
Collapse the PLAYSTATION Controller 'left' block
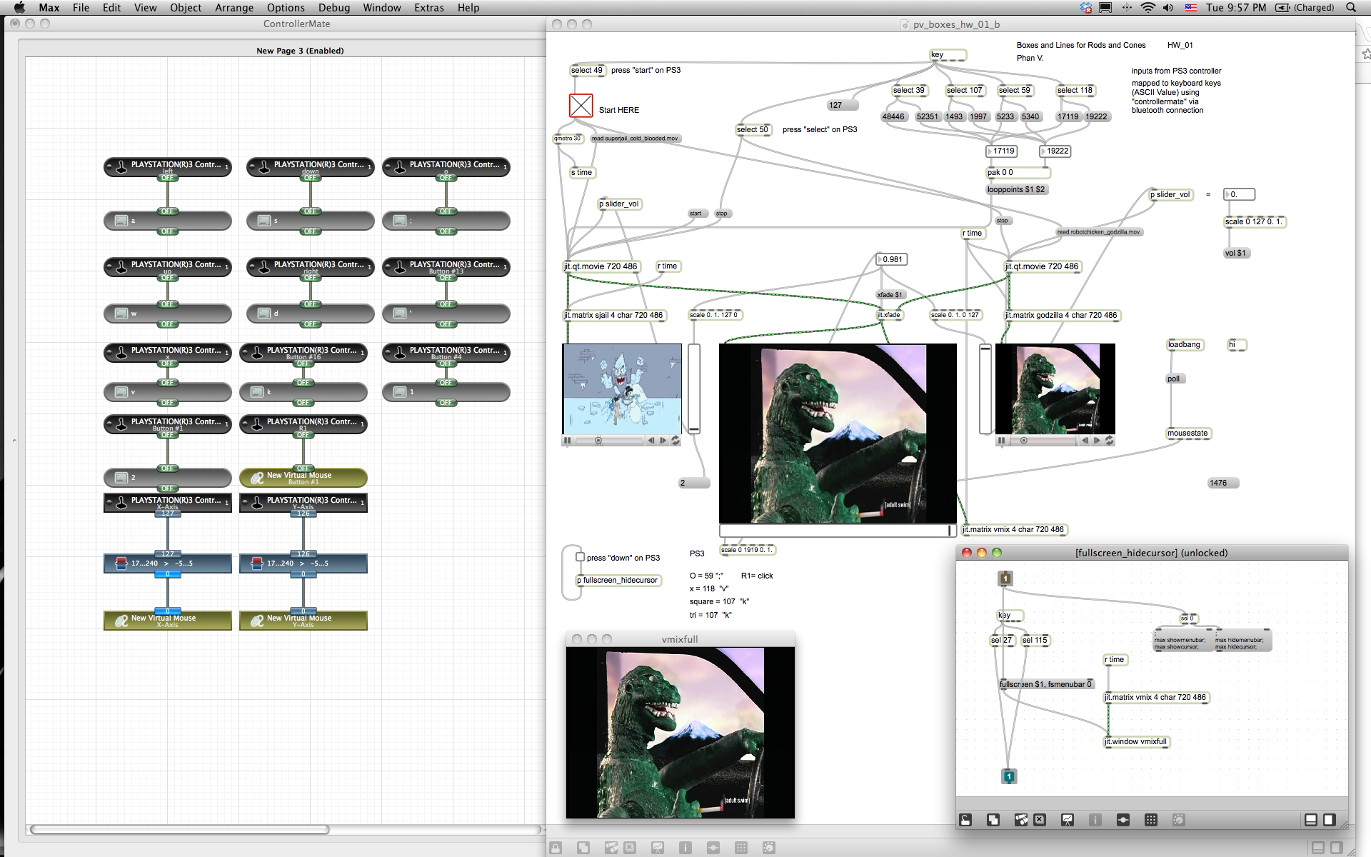(109, 166)
